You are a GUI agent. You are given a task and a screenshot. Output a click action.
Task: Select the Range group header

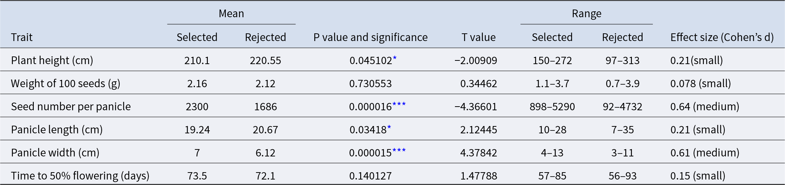point(586,14)
